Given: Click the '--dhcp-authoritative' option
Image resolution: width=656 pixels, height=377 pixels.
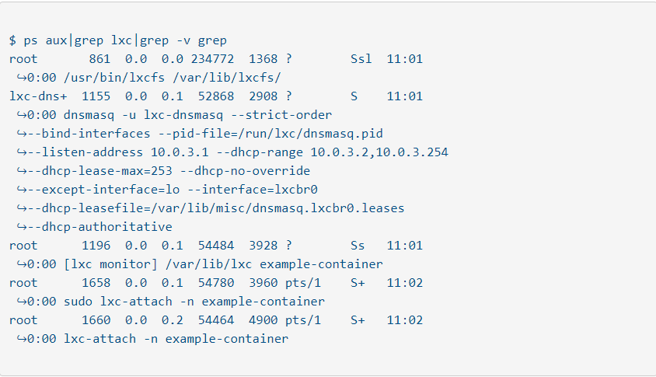Looking at the screenshot, I should 100,227.
